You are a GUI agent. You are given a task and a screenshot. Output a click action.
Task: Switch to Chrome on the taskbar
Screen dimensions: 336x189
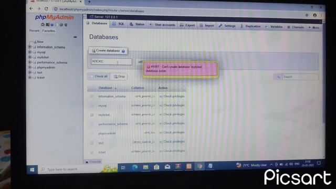tap(199, 166)
